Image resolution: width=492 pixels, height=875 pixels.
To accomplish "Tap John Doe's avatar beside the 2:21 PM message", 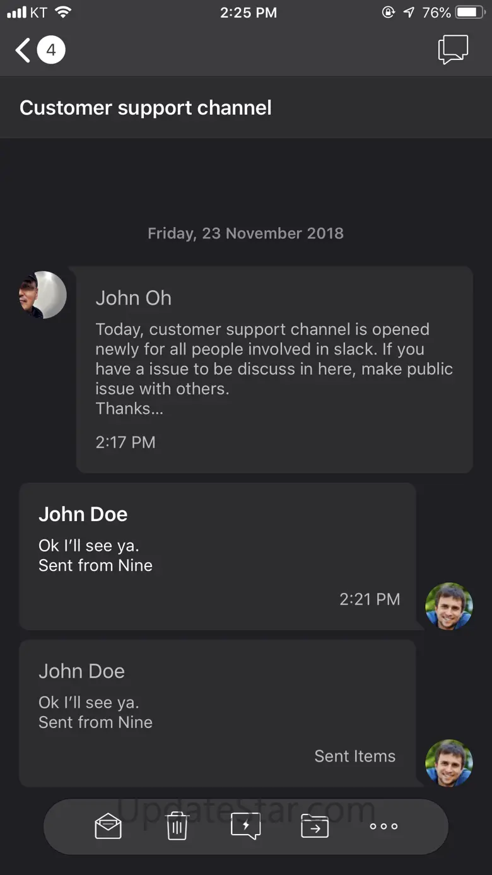I will (x=449, y=606).
